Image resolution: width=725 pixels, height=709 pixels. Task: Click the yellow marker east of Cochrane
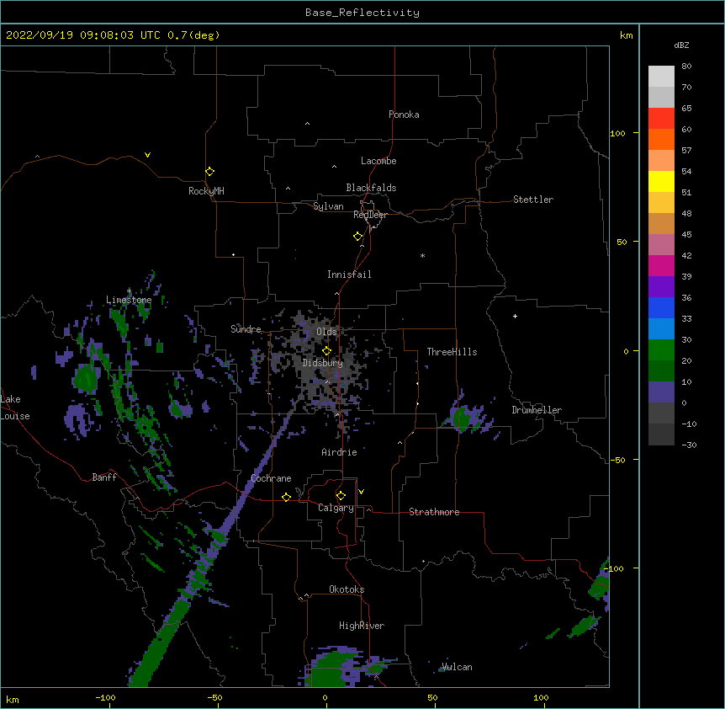[286, 497]
